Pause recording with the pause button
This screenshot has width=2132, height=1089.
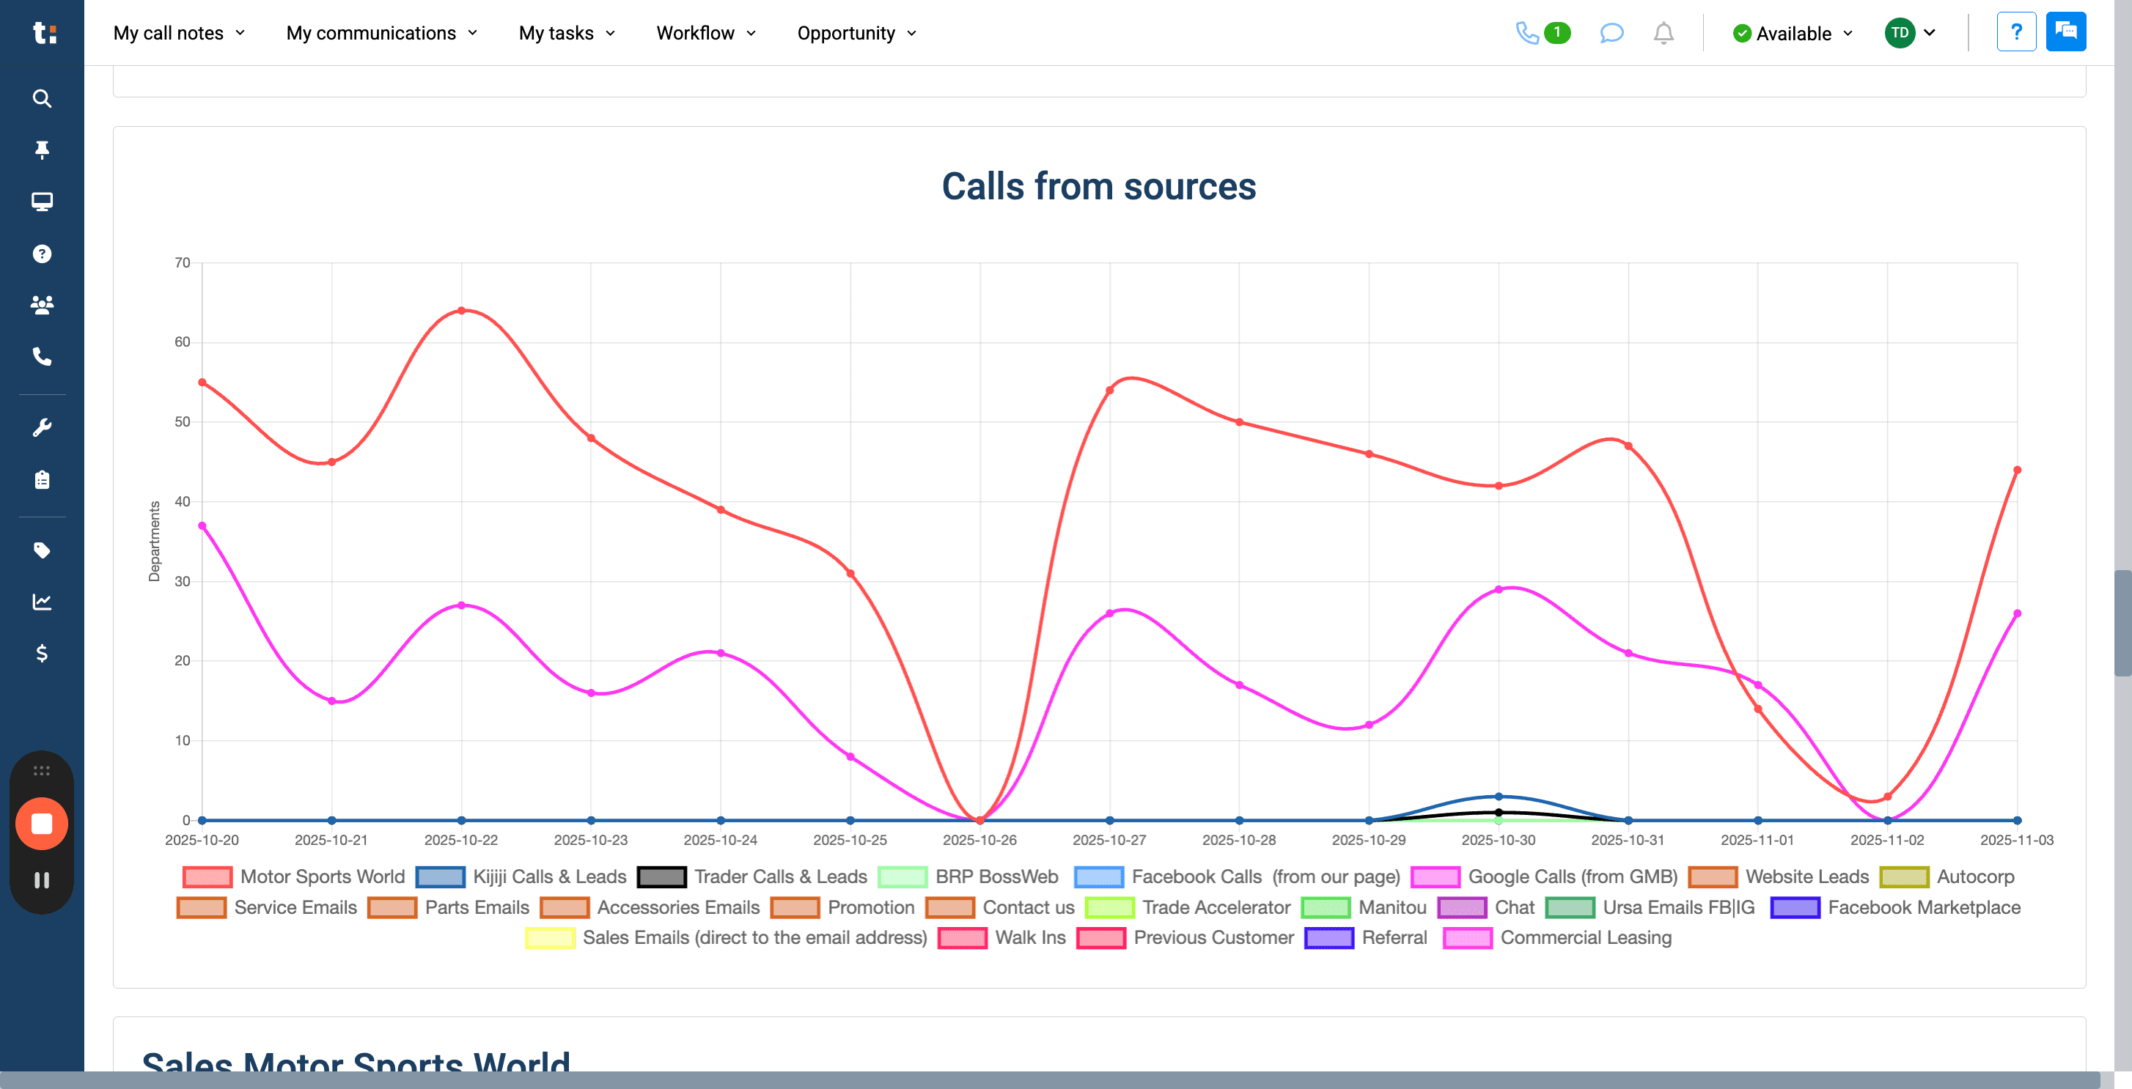tap(41, 880)
